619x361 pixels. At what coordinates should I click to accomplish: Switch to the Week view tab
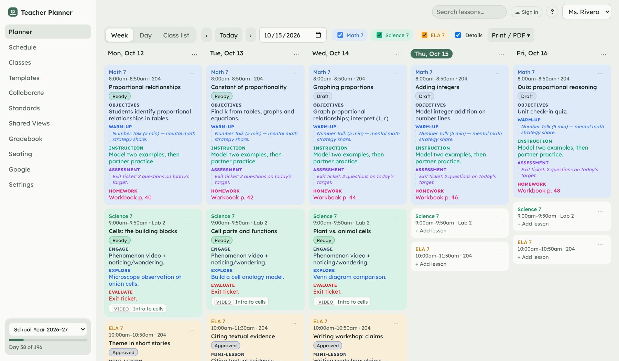click(119, 35)
